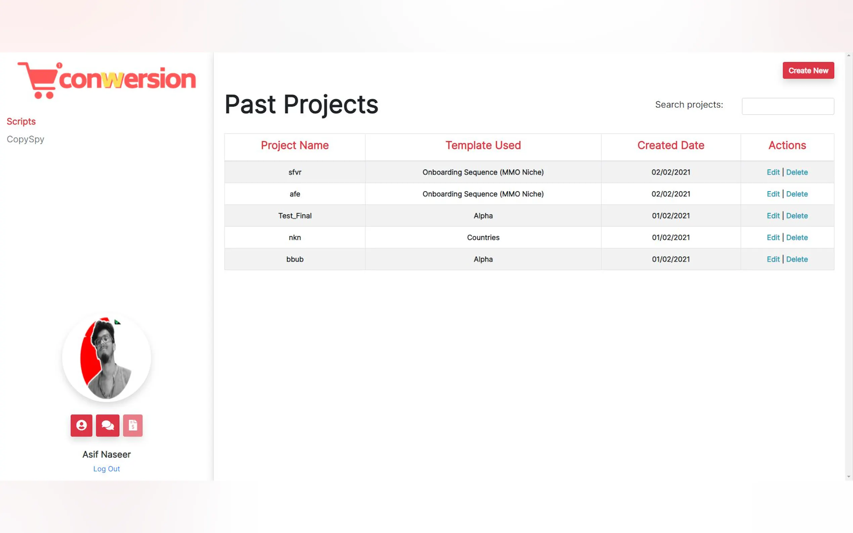Delete the afe project

797,194
